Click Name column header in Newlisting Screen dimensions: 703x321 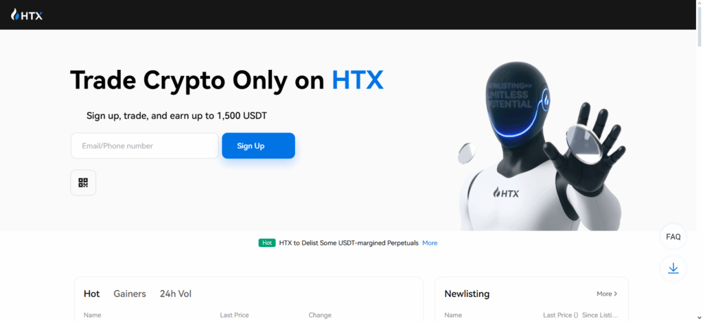tap(453, 316)
